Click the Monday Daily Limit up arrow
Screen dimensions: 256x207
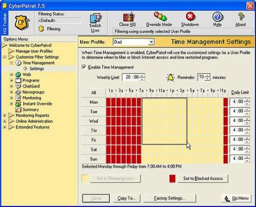pyautogui.click(x=247, y=100)
